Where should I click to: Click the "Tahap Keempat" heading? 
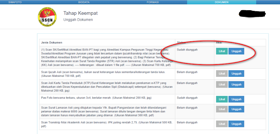coord(80,13)
